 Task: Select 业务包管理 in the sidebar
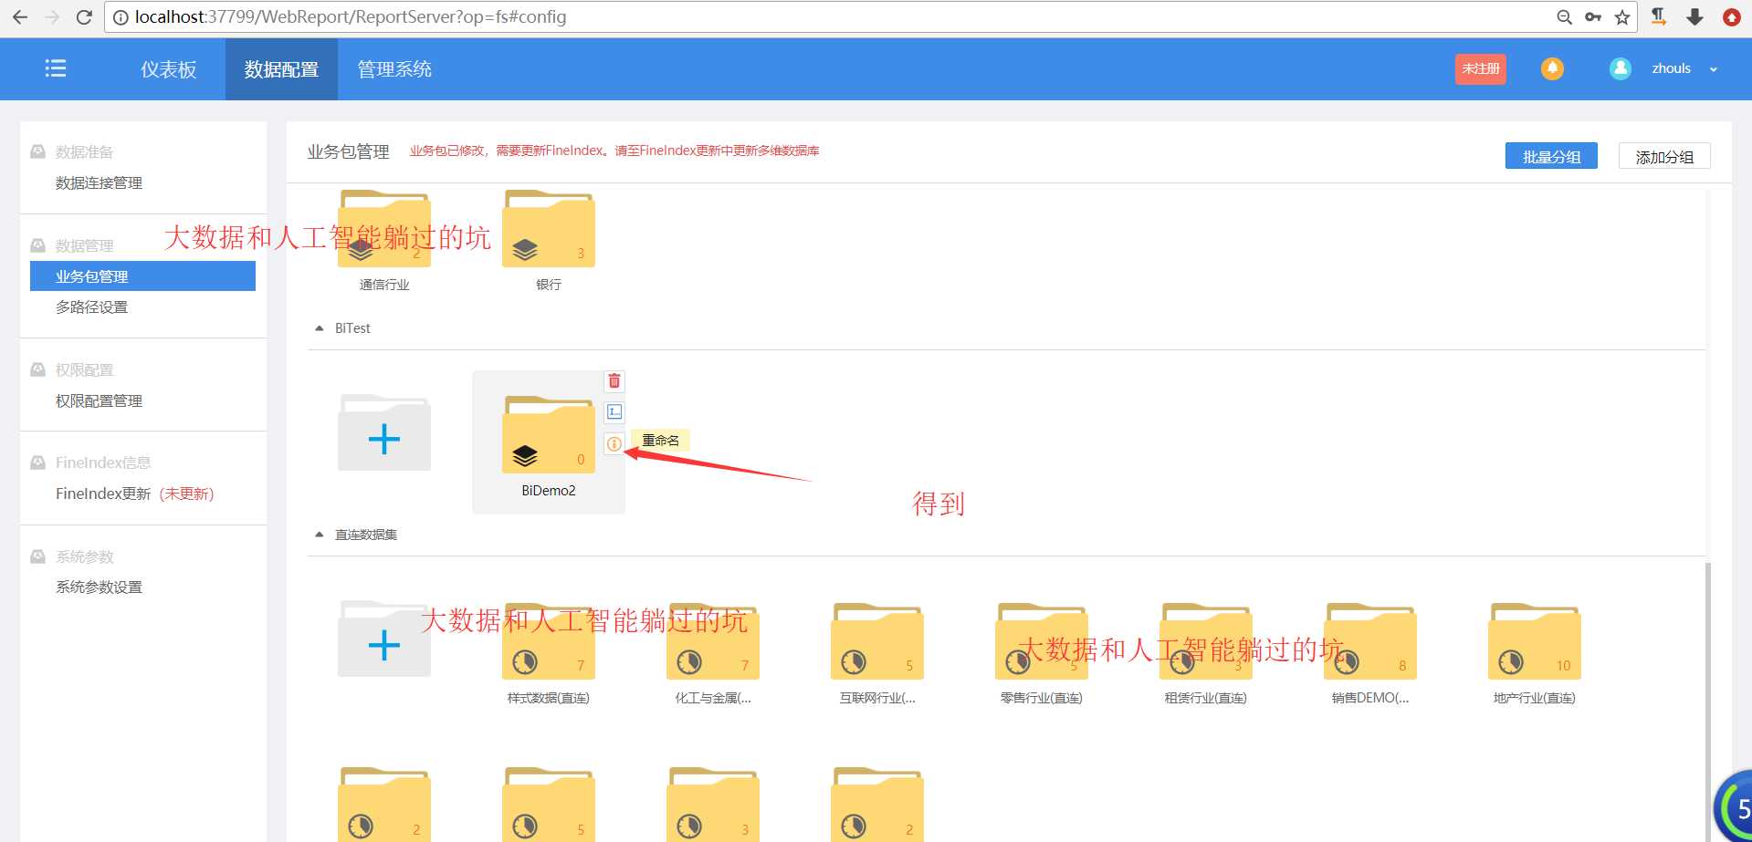tap(142, 276)
